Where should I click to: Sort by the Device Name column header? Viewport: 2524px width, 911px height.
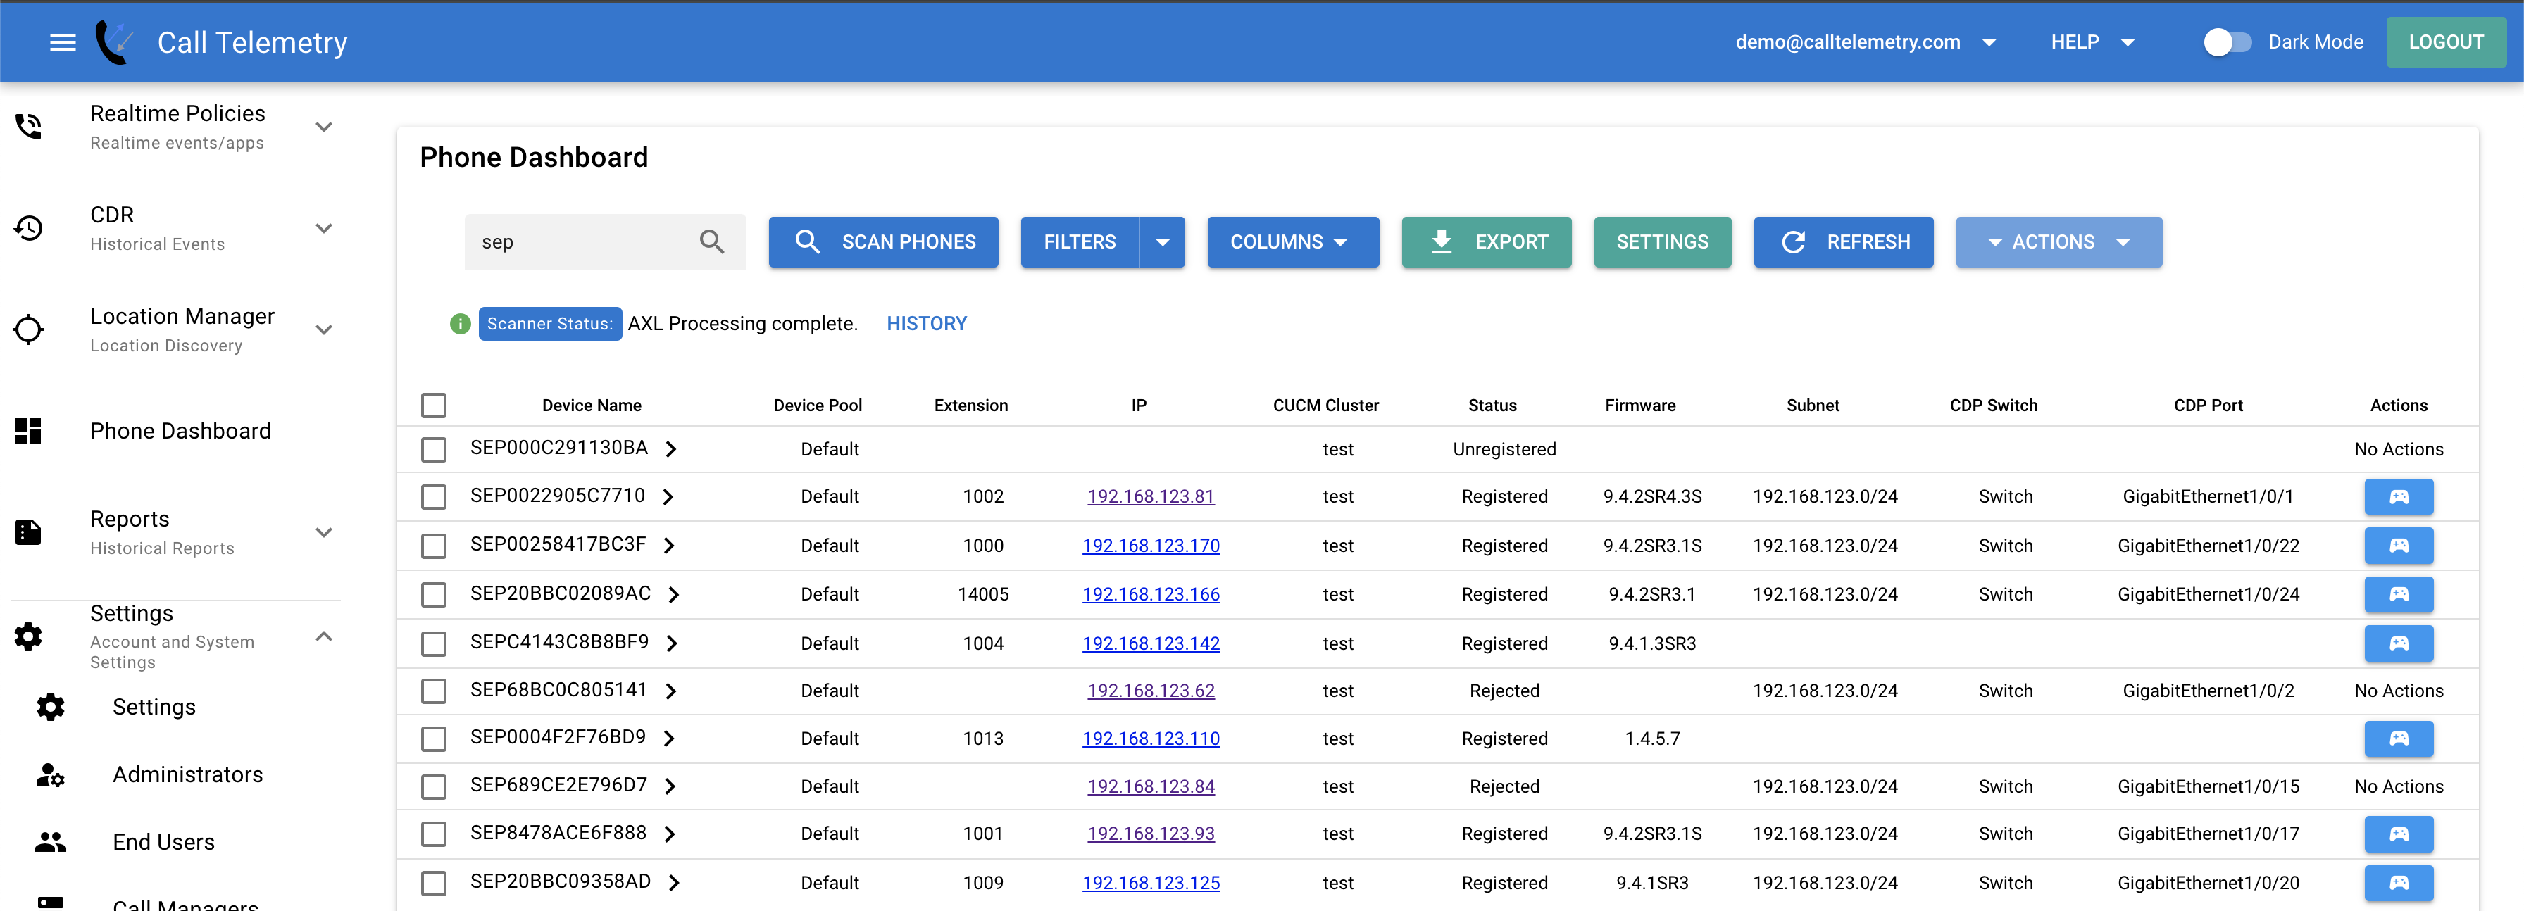tap(591, 406)
